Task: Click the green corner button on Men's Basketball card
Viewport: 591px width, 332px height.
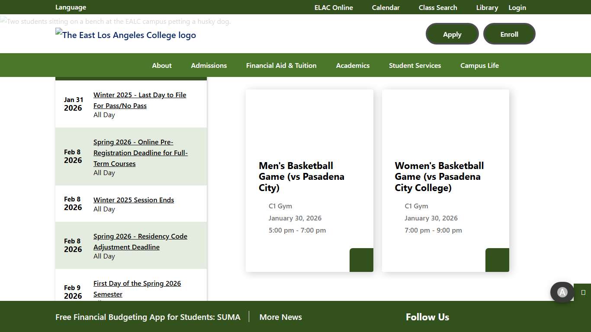Action: [x=361, y=260]
